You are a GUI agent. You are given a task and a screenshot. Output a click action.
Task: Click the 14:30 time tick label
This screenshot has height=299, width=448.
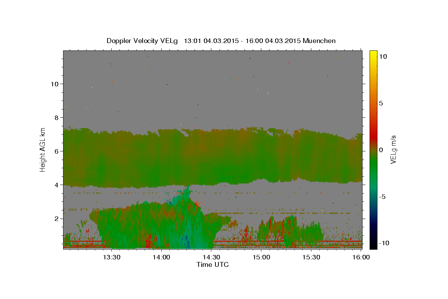211,257
